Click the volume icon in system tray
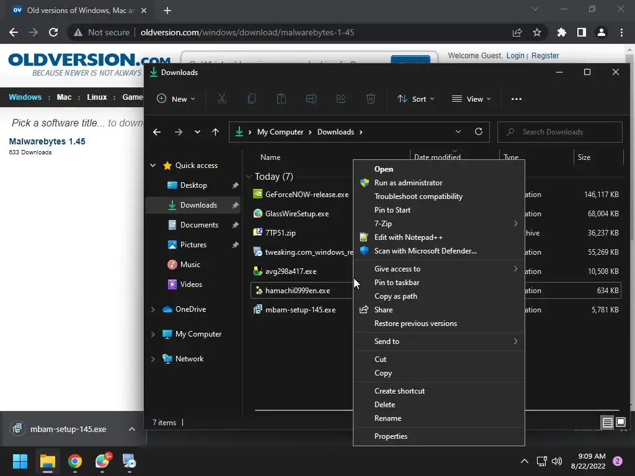The width and height of the screenshot is (635, 476). coord(557,461)
